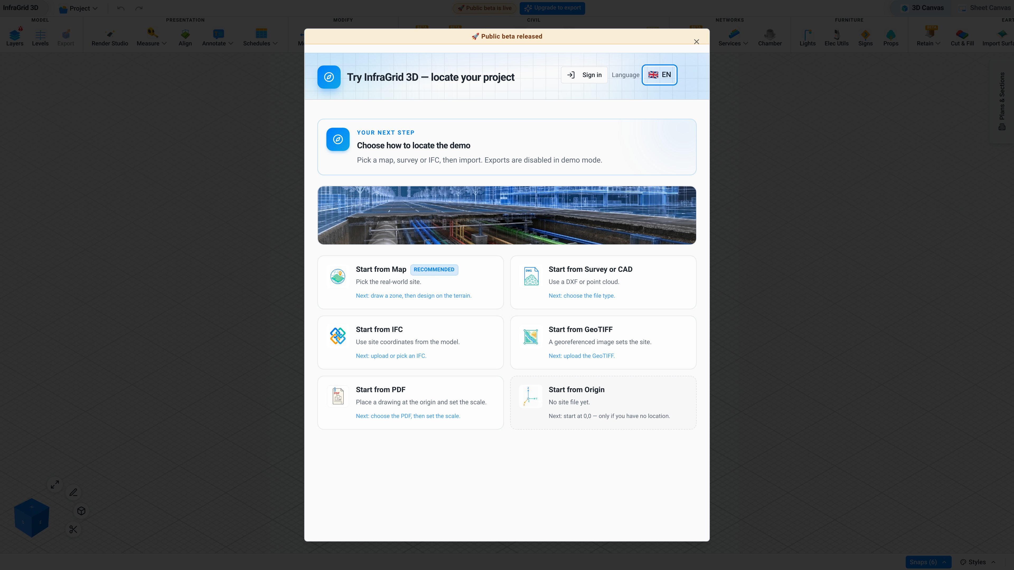Image resolution: width=1014 pixels, height=570 pixels.
Task: Choose the Start from IFC card
Action: point(410,343)
